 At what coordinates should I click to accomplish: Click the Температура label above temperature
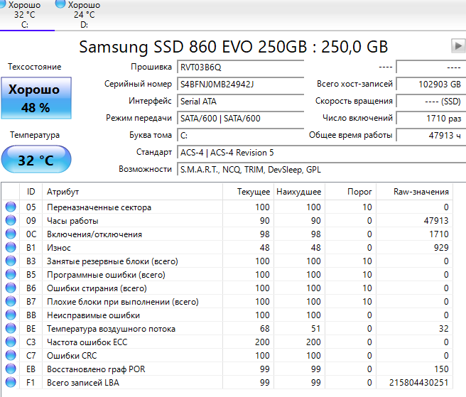click(x=35, y=135)
